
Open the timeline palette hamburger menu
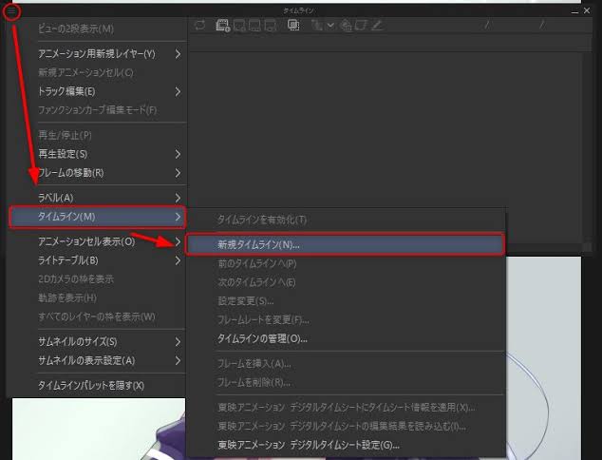pos(11,11)
